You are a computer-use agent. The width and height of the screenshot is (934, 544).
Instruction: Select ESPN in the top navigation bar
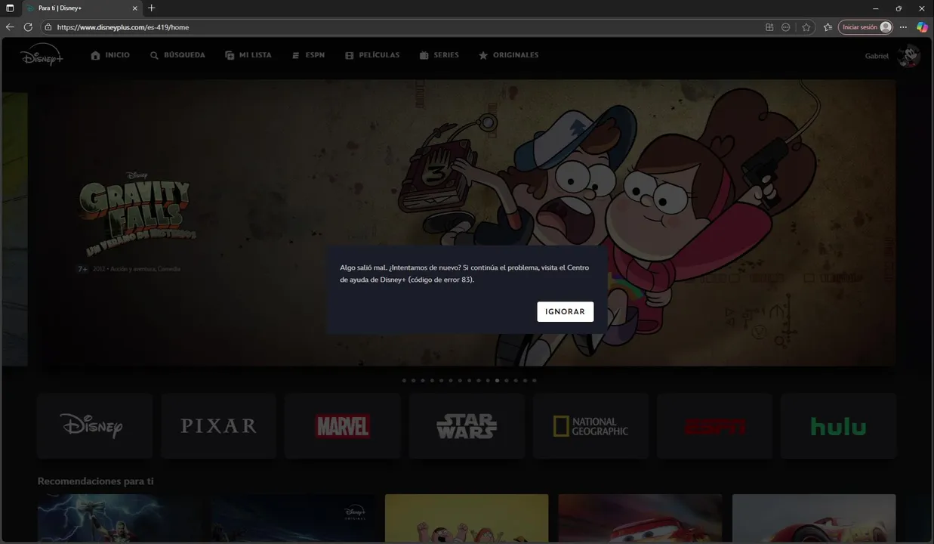(308, 55)
